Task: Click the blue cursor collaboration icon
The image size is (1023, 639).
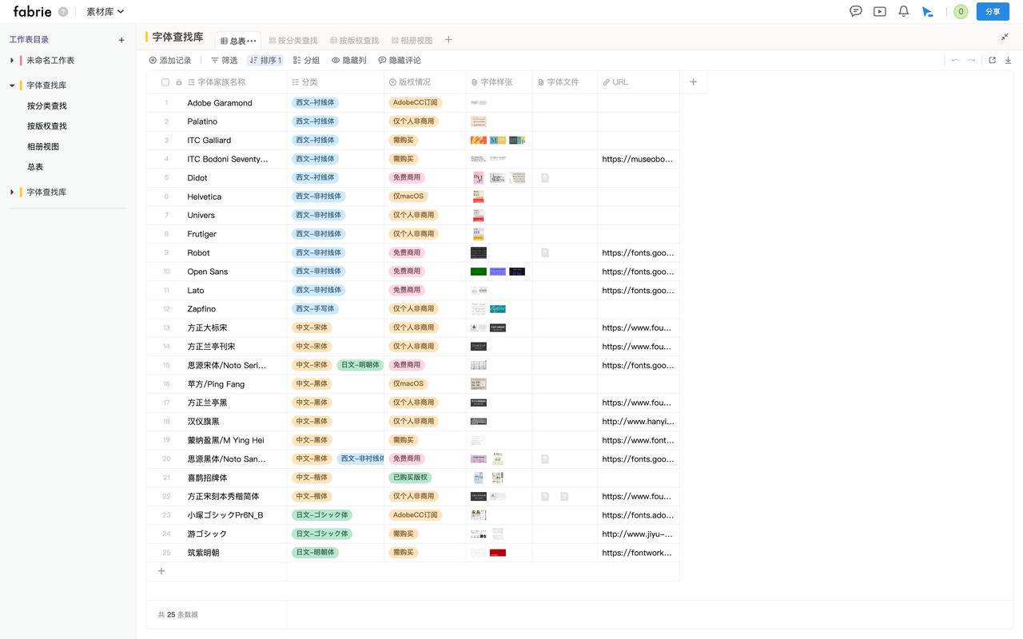Action: click(927, 12)
